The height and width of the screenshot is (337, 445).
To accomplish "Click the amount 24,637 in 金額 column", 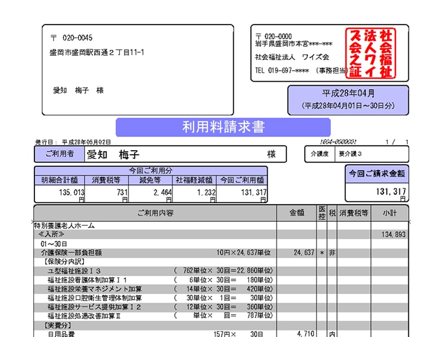I will [x=304, y=252].
